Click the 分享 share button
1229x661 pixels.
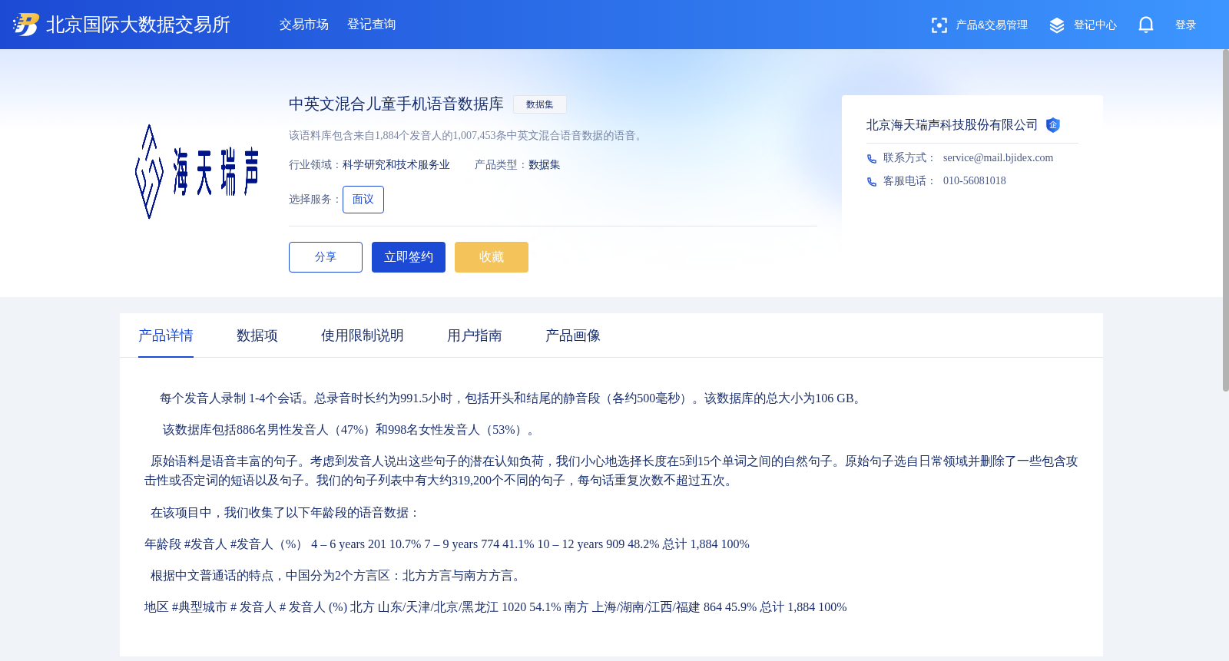click(326, 257)
